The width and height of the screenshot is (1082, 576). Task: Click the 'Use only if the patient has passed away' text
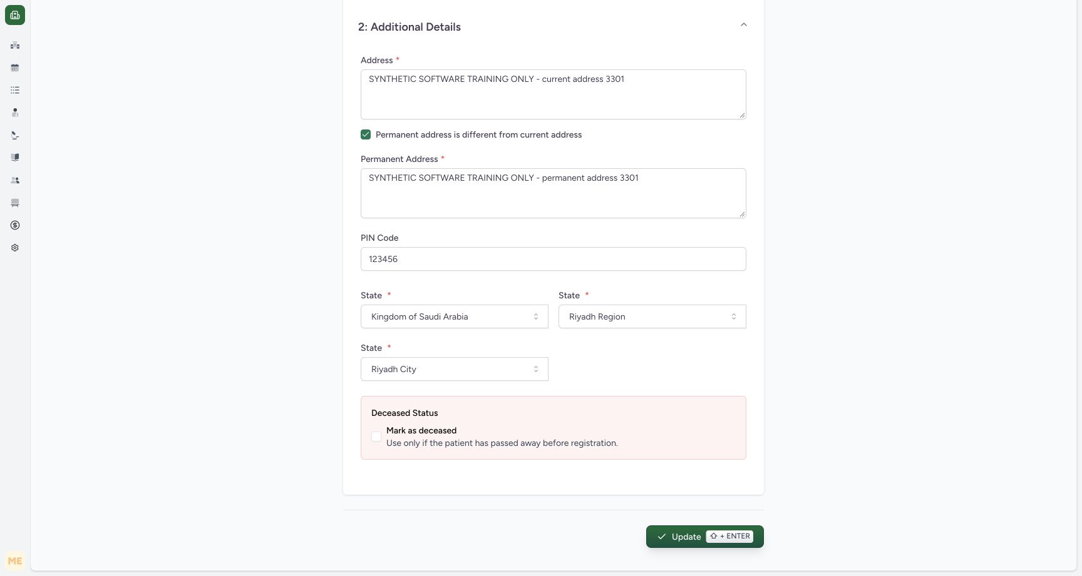coord(502,443)
